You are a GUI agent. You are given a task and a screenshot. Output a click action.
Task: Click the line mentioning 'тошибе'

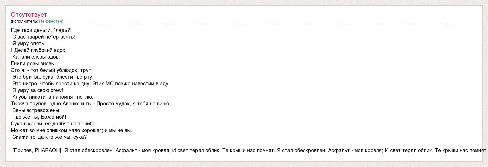coord(54,124)
